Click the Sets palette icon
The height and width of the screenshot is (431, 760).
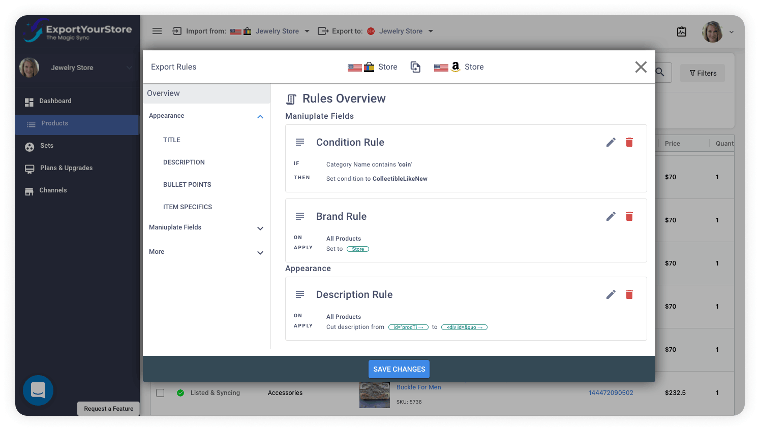click(29, 147)
